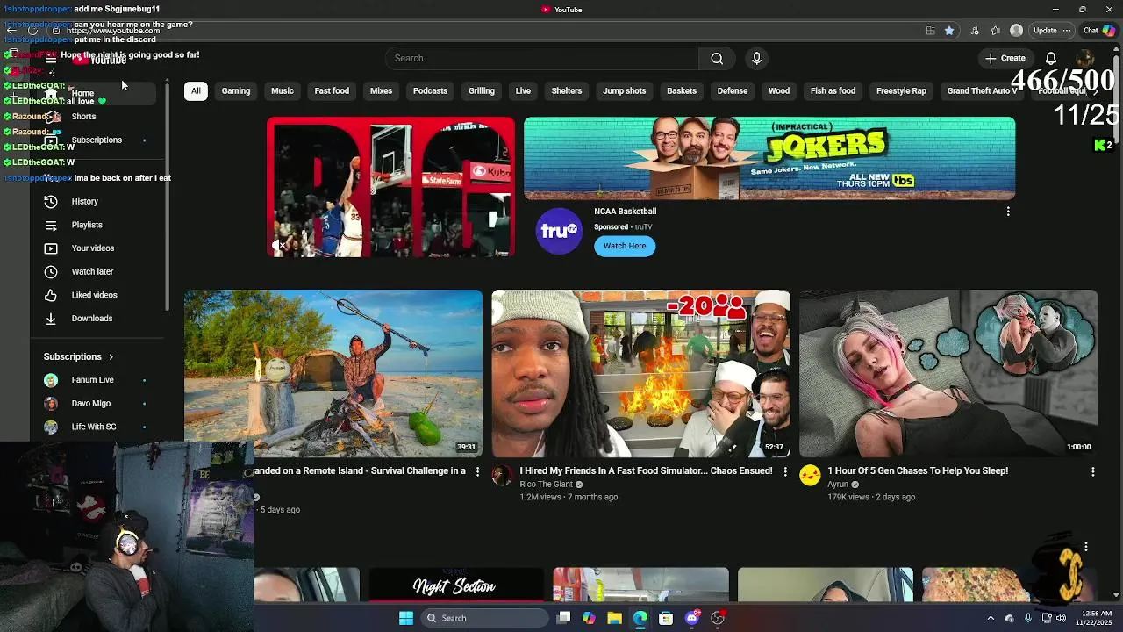1123x632 pixels.
Task: Open the YouTube notifications bell
Action: point(1050,58)
